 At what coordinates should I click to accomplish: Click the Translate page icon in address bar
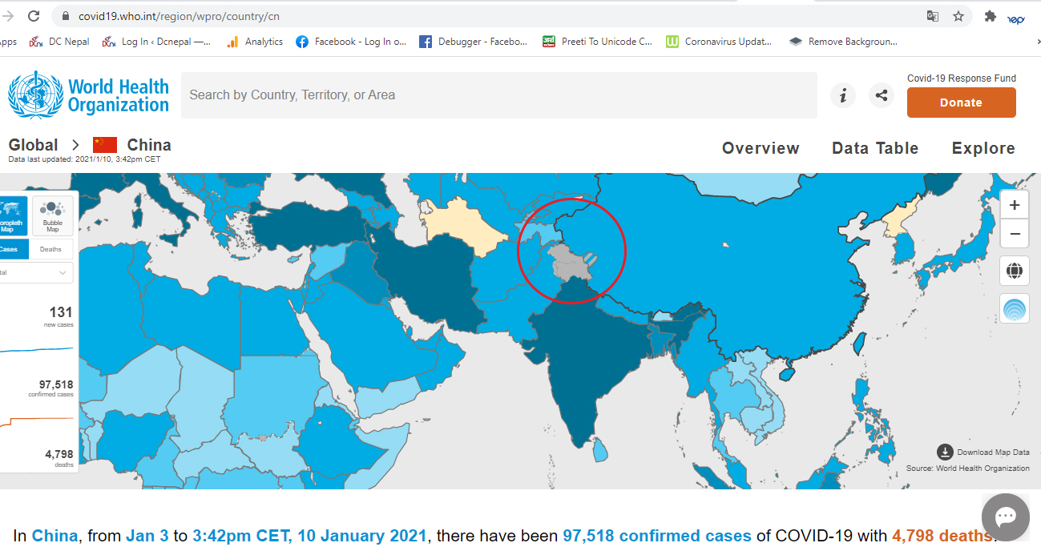[932, 16]
